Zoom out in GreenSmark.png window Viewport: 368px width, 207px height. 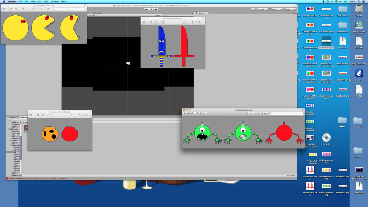[192, 113]
